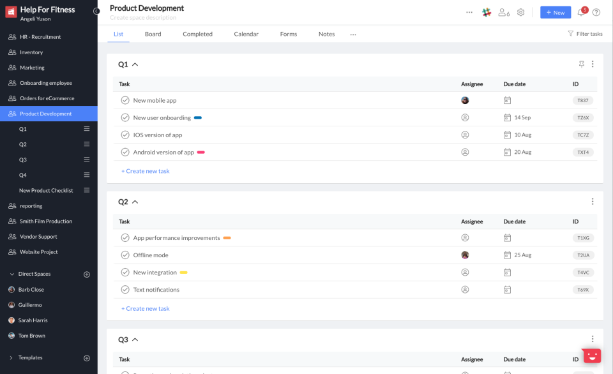Screen dimensions: 613x374
Task: Pin the Q1 task section
Action: pos(583,64)
